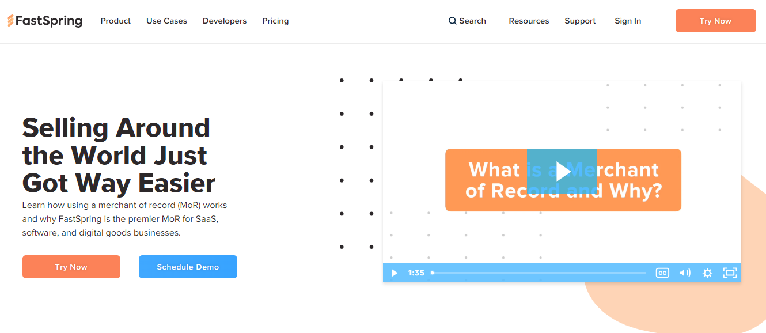
Task: Select the Sign In link
Action: [x=627, y=21]
